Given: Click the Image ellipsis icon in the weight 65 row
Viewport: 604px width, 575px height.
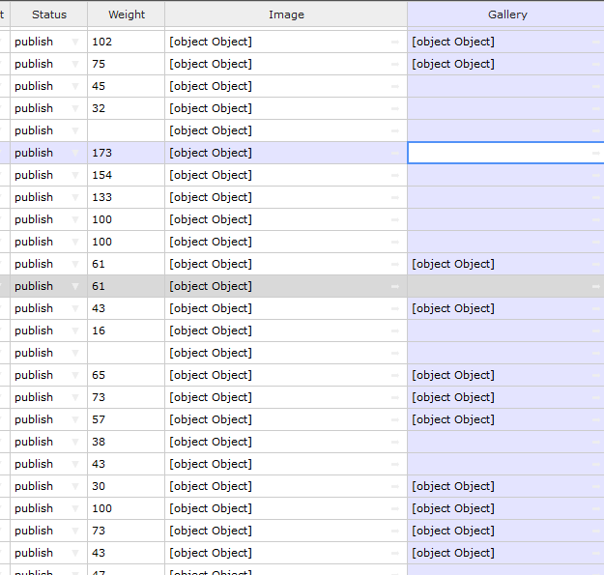Looking at the screenshot, I should 394,375.
